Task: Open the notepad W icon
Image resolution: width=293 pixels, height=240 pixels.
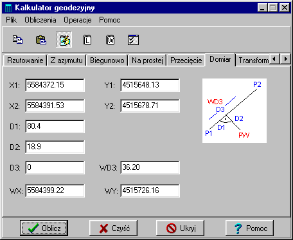Action: (110, 40)
